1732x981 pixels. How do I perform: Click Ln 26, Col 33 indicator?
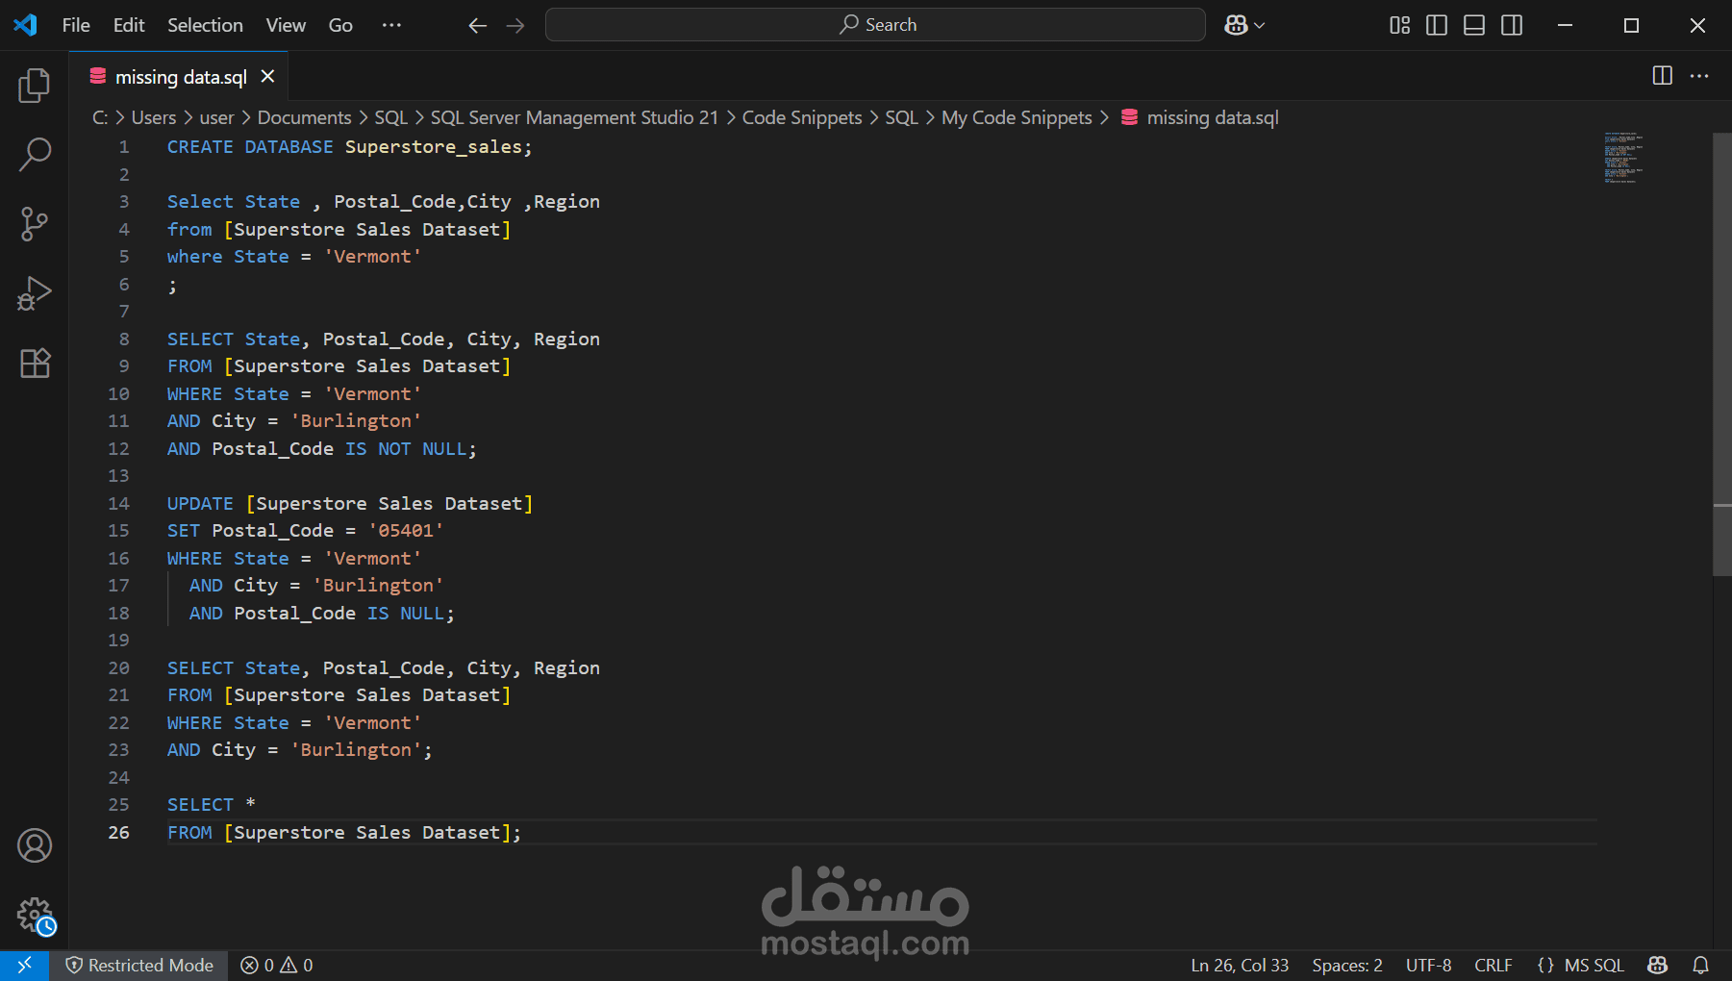click(x=1240, y=965)
